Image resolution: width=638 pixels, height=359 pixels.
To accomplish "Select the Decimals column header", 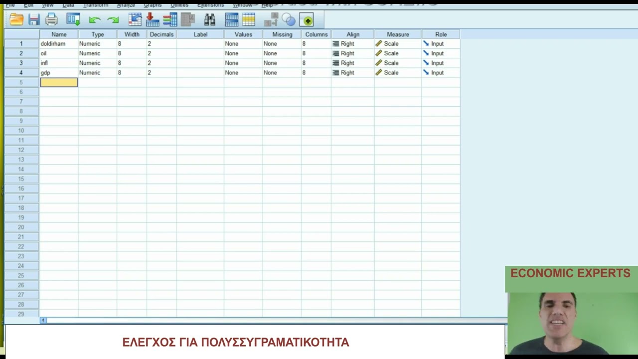I will [x=161, y=34].
